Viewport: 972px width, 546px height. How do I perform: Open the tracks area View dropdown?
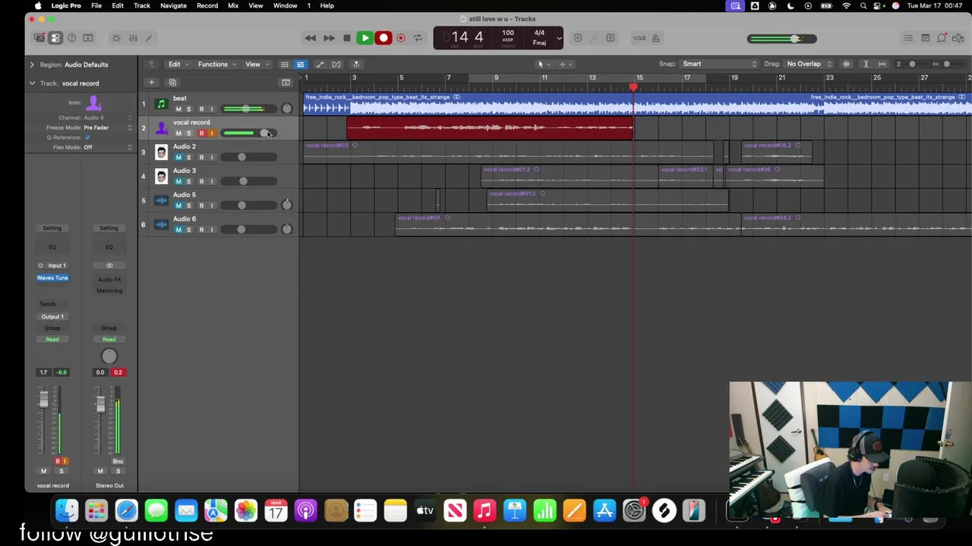256,64
